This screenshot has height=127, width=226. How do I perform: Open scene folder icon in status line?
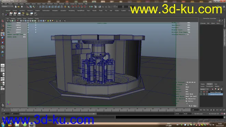click(x=18, y=7)
